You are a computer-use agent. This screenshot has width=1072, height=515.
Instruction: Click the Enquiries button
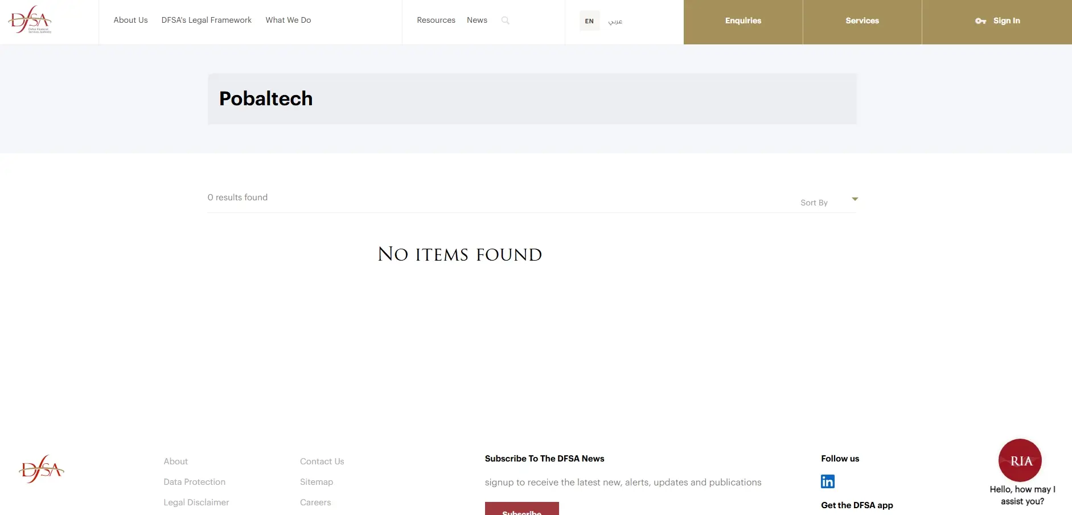[743, 21]
